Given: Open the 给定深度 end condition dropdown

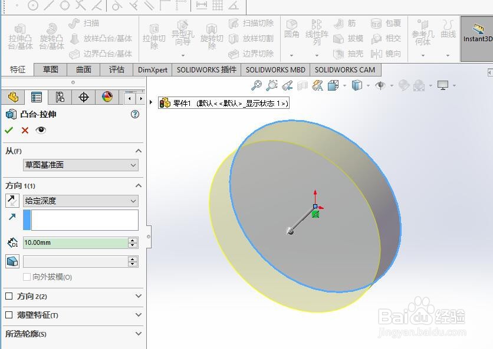Looking at the screenshot, I should (81, 201).
